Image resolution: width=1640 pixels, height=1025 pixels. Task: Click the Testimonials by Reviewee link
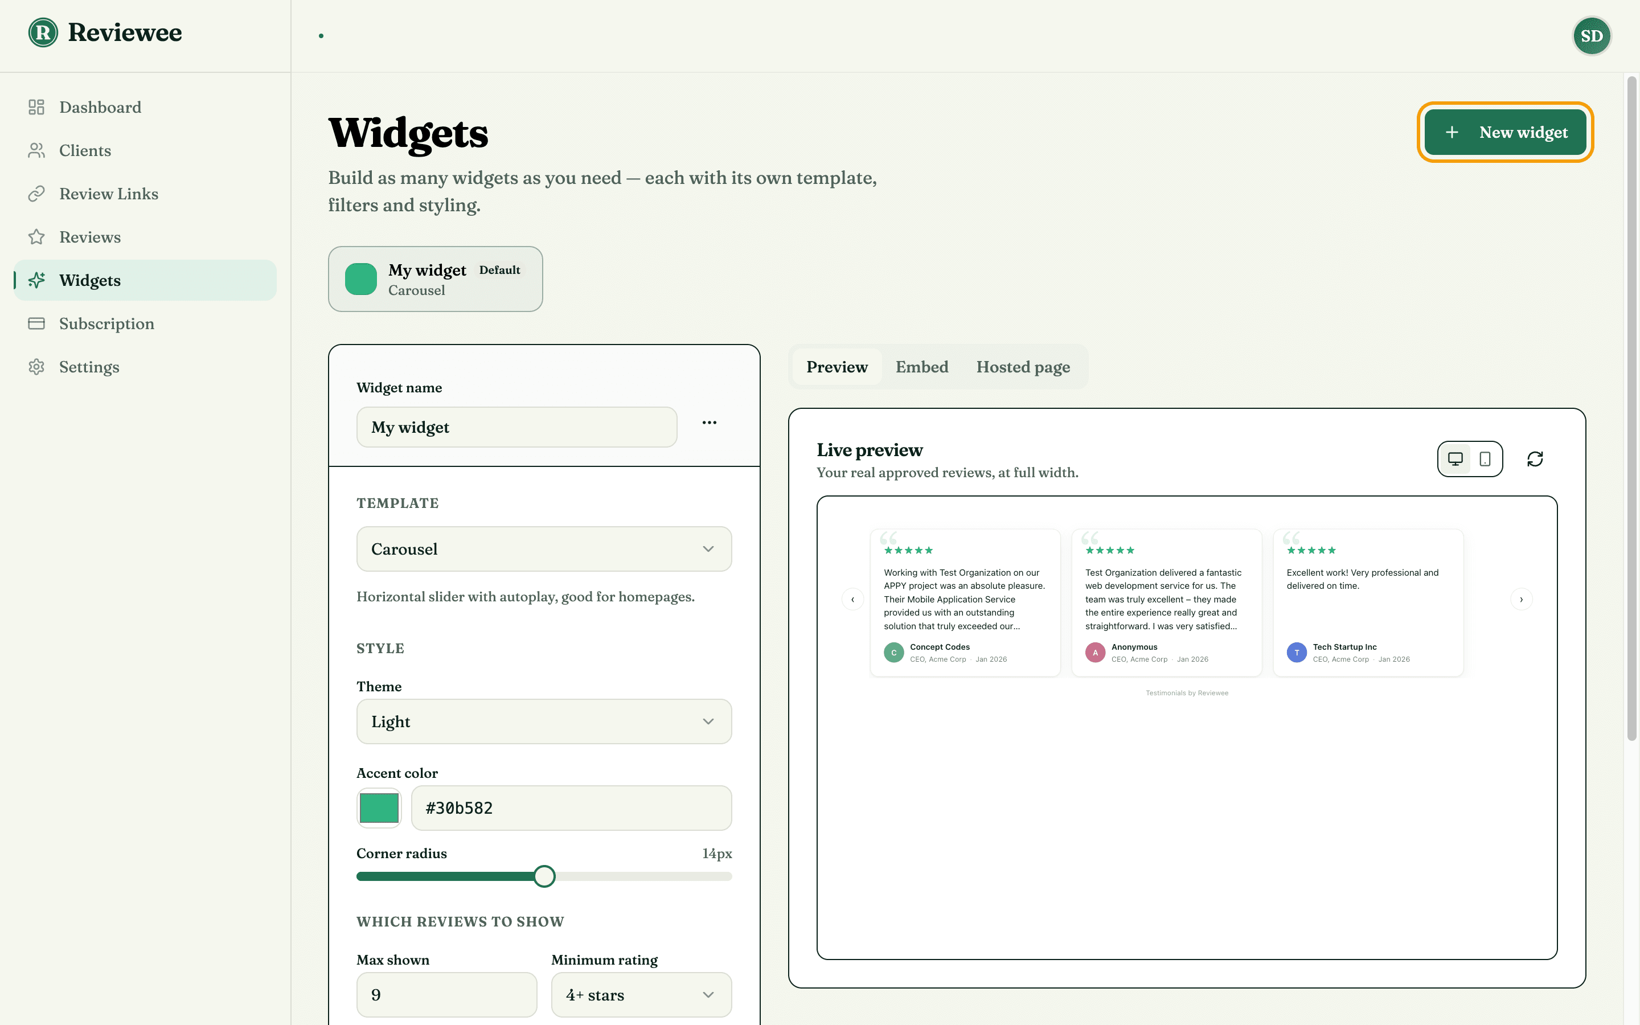click(x=1187, y=693)
